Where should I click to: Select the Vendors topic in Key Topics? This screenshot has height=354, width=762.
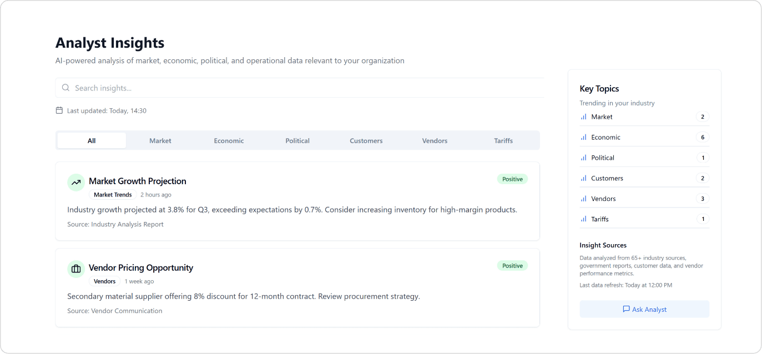[x=603, y=199]
